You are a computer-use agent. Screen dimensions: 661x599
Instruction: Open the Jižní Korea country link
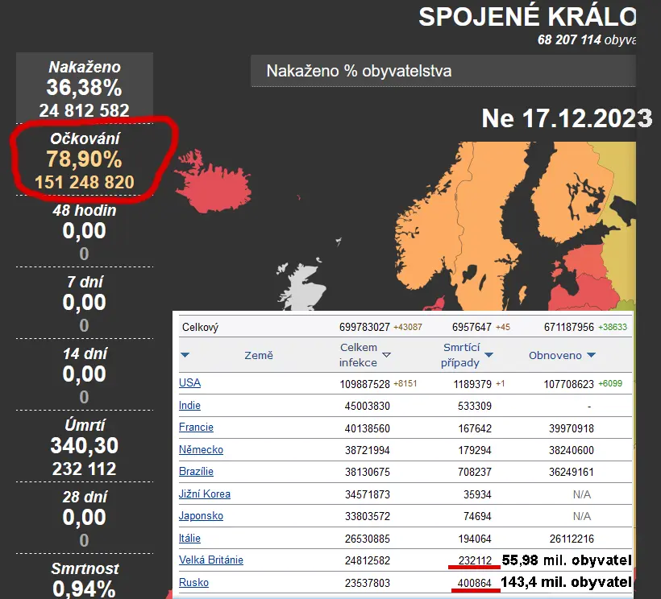(204, 494)
